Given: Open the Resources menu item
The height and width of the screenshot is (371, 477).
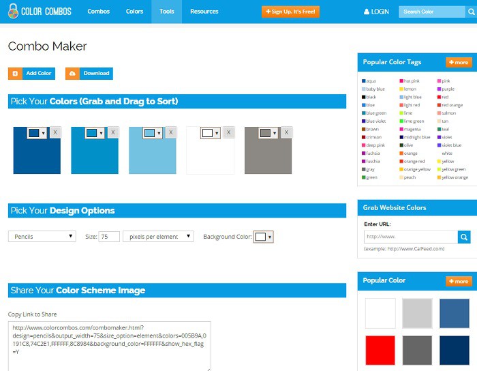Looking at the screenshot, I should [x=204, y=12].
